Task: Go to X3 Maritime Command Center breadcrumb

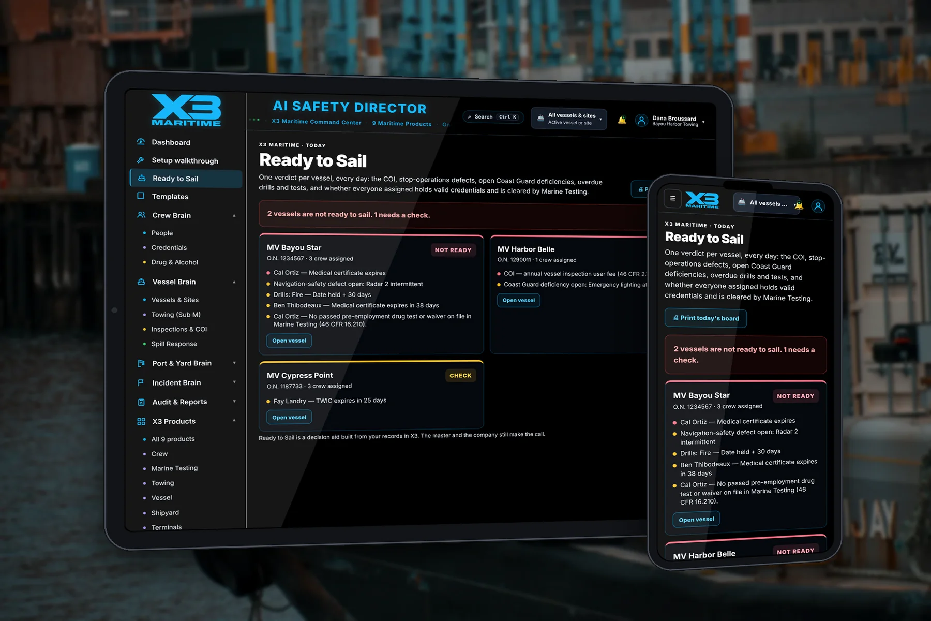Action: (x=317, y=122)
